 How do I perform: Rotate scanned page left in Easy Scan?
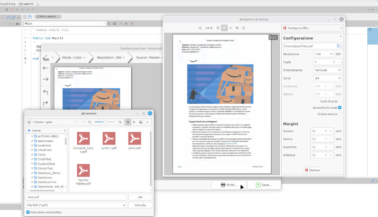46,92
